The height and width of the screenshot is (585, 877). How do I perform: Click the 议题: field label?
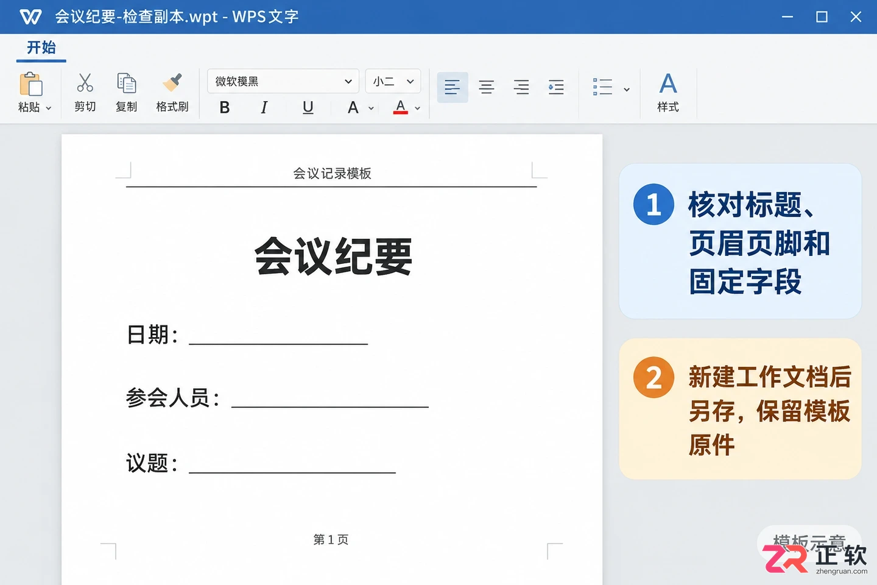click(152, 463)
